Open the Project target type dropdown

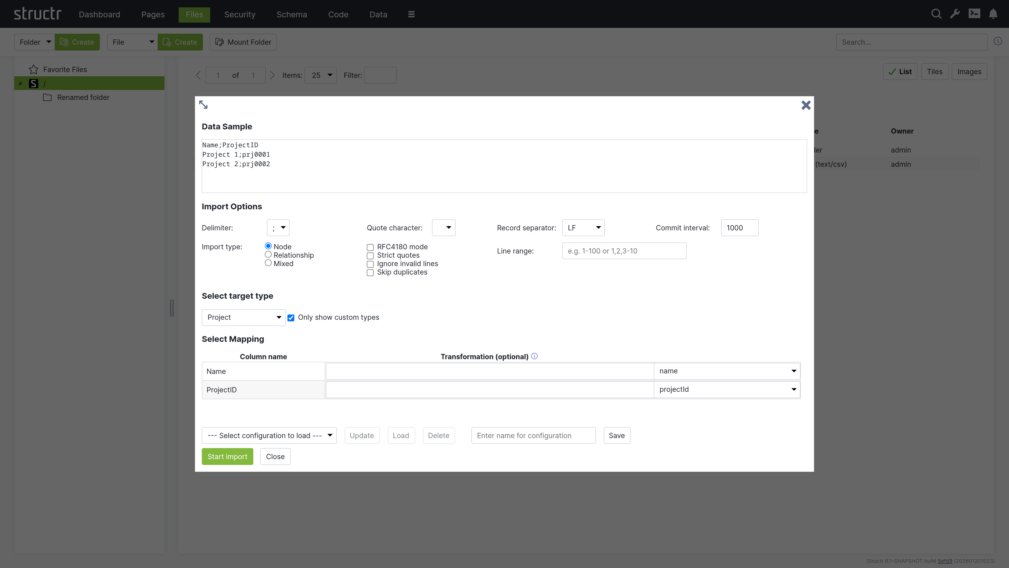[x=243, y=317]
